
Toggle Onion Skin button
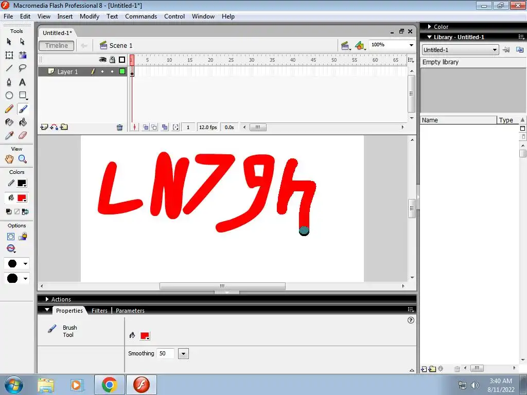coord(146,128)
